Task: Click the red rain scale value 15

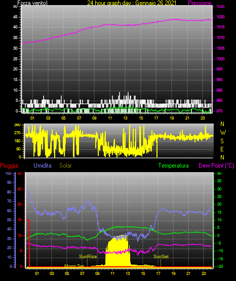Action: click(x=20, y=220)
